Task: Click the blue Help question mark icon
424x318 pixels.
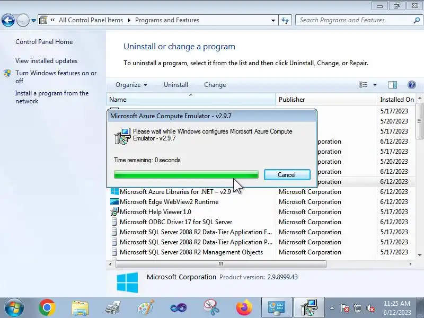Action: pyautogui.click(x=412, y=85)
